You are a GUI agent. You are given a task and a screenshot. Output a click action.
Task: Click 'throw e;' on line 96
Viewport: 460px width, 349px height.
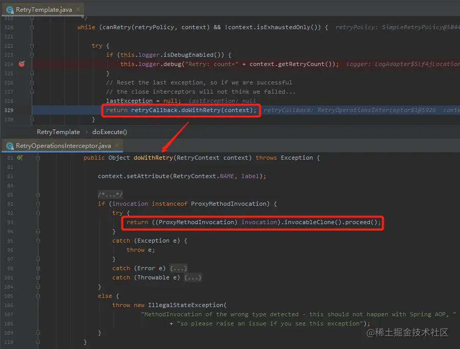pyautogui.click(x=140, y=250)
